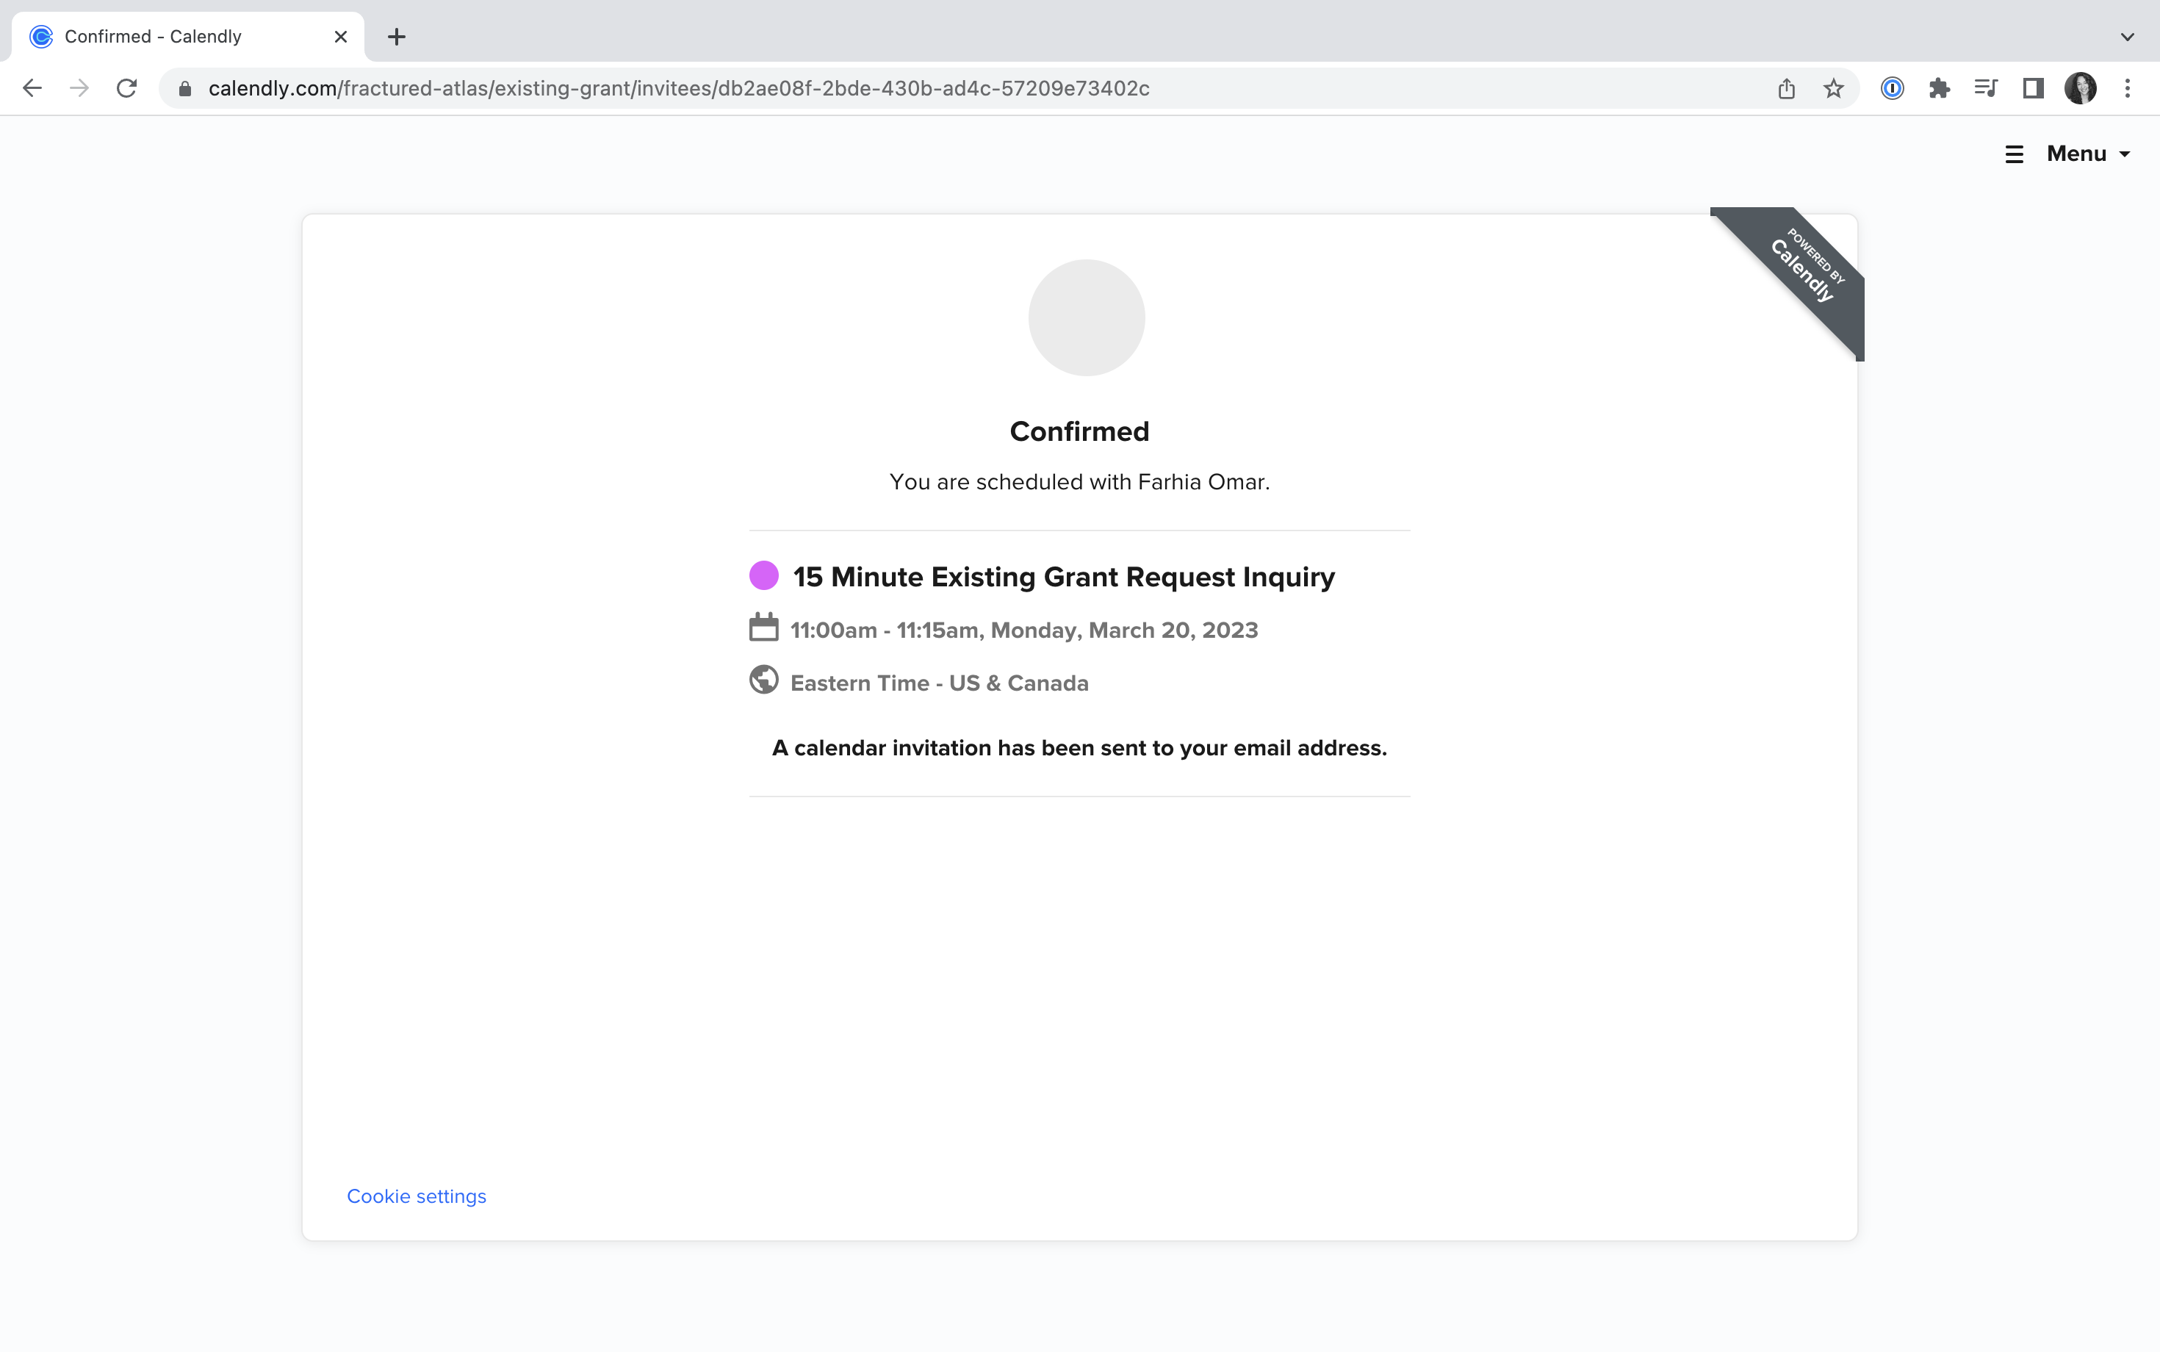Open a new browser tab
Screen dimensions: 2160x1352
click(397, 37)
